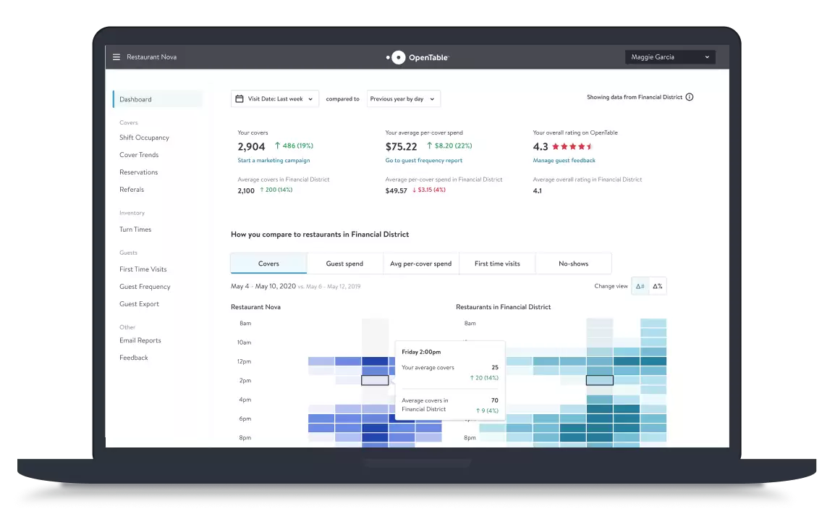Expand the Visit Date: Last week dropdown
This screenshot has width=835, height=530.
coord(275,98)
